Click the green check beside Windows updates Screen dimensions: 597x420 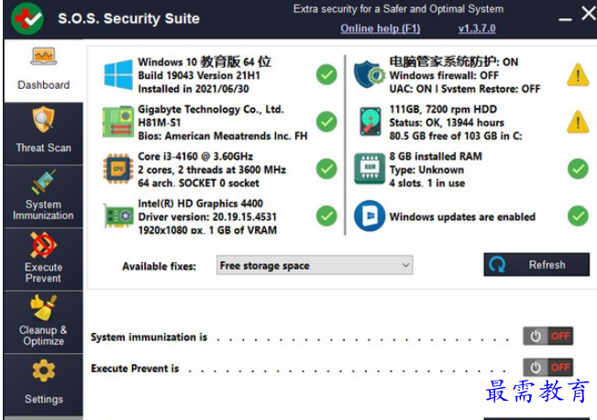point(578,216)
